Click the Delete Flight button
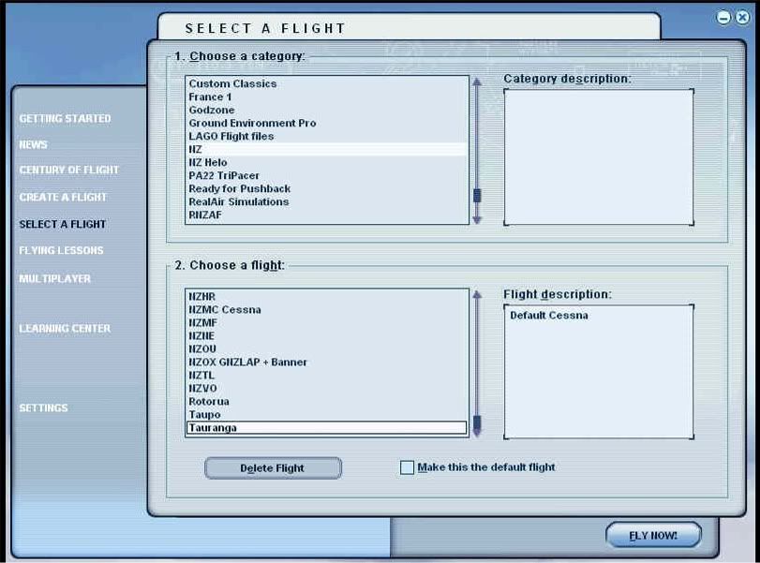 pos(273,468)
